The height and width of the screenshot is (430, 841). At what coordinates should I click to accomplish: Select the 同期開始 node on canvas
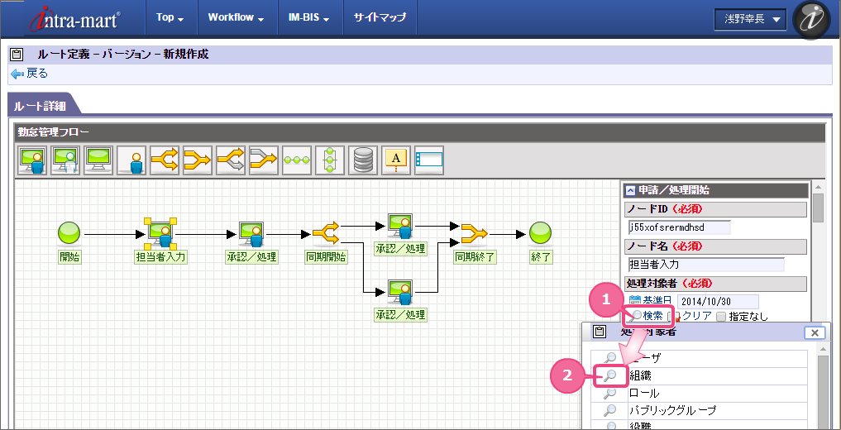pos(326,234)
